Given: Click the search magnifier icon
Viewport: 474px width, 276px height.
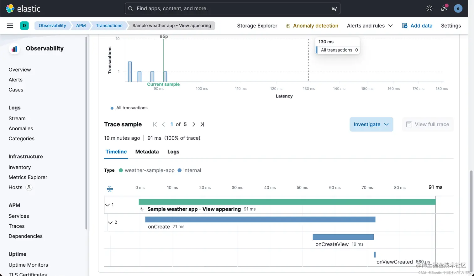Looking at the screenshot, I should click(130, 8).
